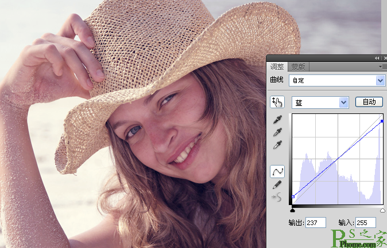Click the 输出 output value field
This screenshot has height=248, width=387.
[x=316, y=222]
